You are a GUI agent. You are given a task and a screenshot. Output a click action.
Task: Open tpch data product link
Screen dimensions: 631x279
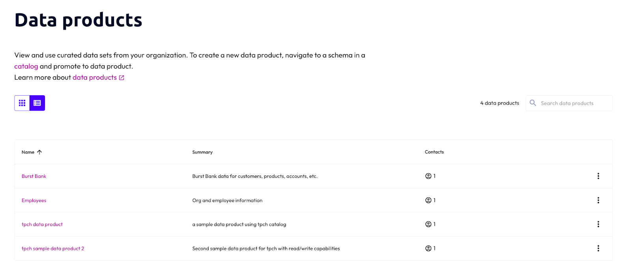(42, 224)
